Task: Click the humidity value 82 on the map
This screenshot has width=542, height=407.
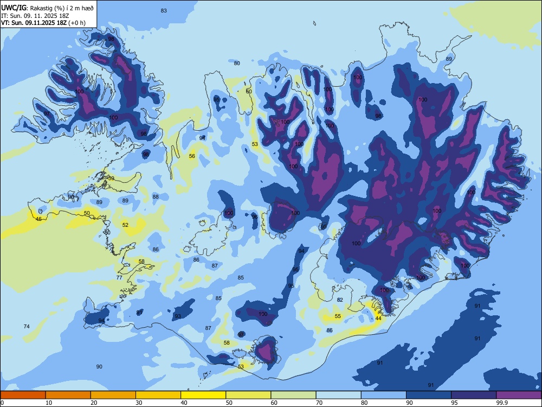Action: [340, 300]
